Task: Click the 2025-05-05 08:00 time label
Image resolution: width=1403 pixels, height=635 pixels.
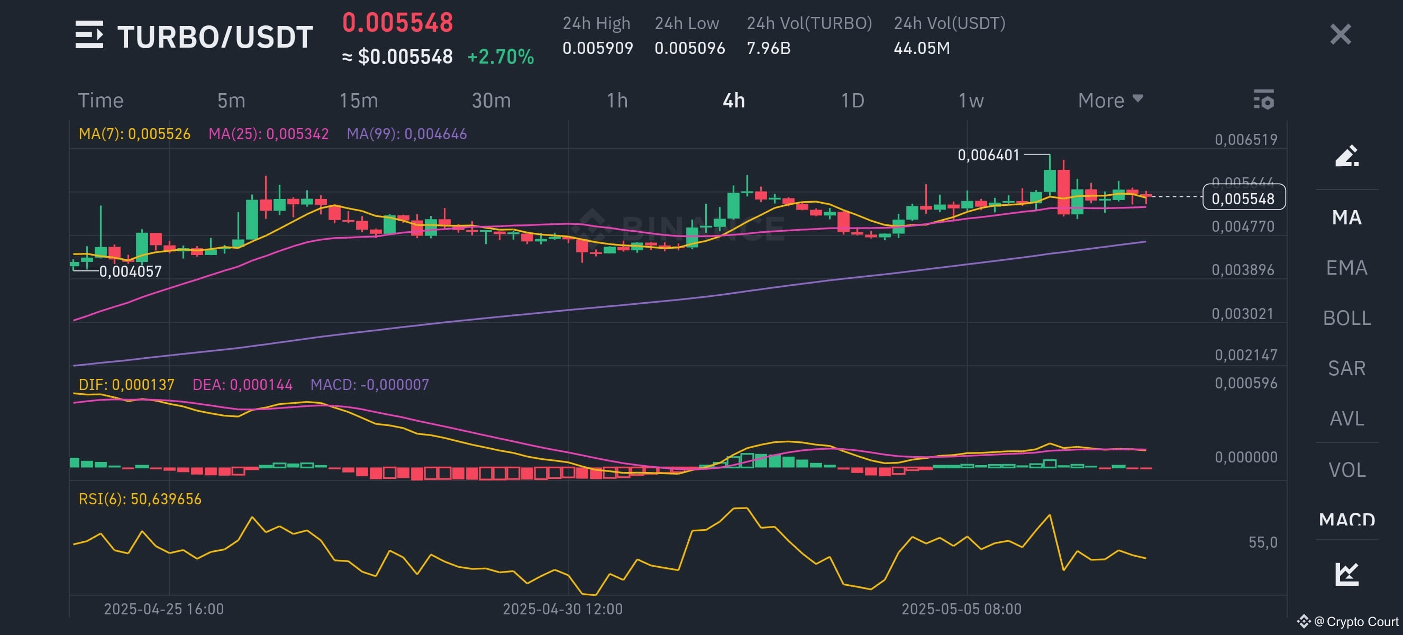Action: 961,609
